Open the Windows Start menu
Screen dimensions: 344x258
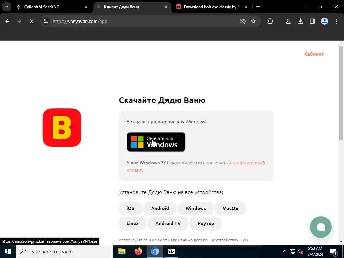(8, 251)
